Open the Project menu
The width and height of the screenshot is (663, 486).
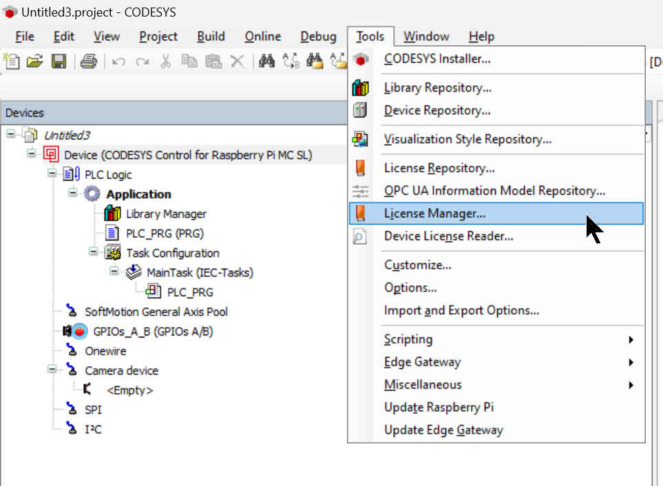point(158,36)
